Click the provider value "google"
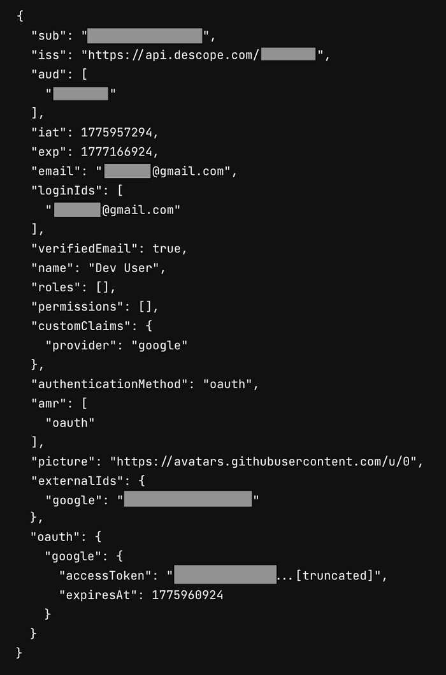The image size is (446, 675). point(159,345)
